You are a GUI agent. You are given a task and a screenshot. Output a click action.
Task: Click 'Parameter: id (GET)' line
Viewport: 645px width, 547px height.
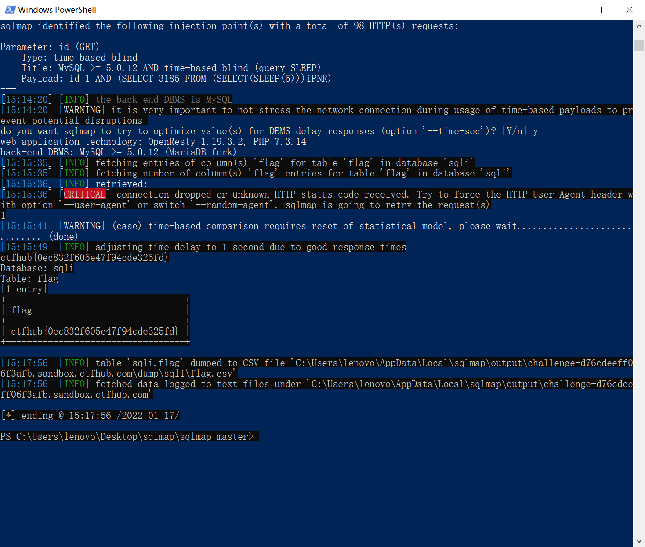pyautogui.click(x=50, y=47)
